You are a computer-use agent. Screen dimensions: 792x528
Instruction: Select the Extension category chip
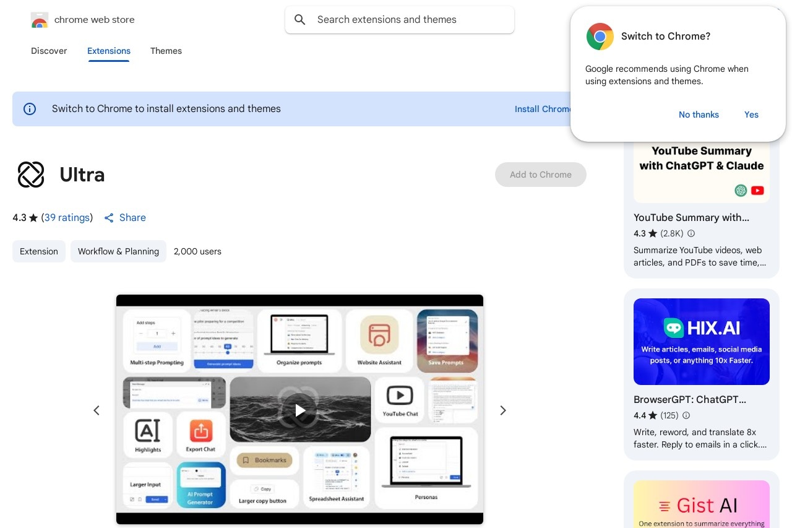pos(39,251)
